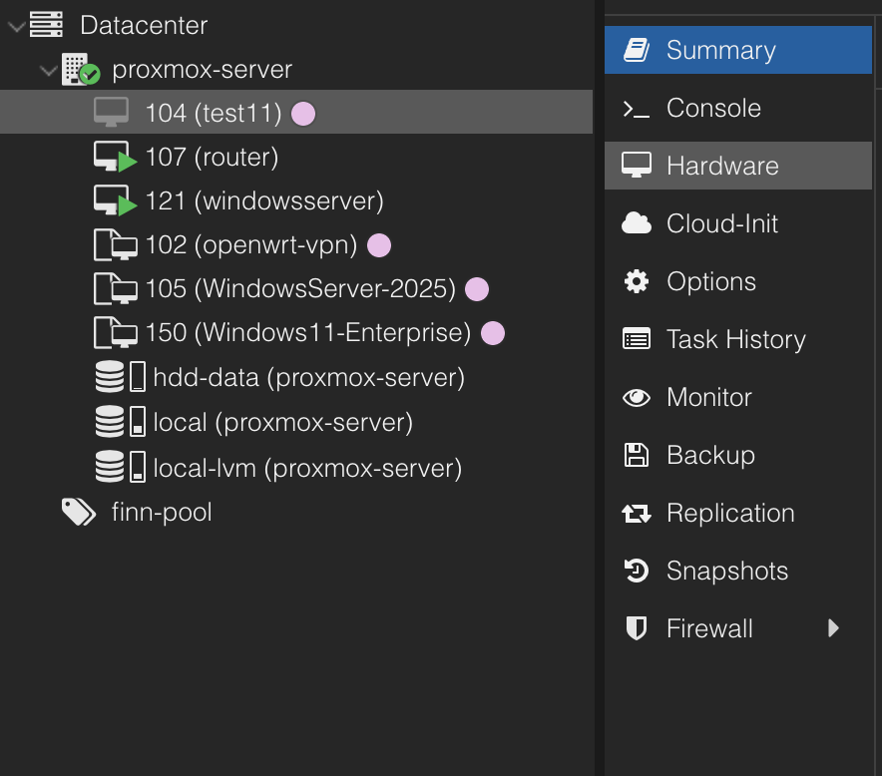Image resolution: width=882 pixels, height=776 pixels.
Task: Collapse the Datacenter tree node
Action: click(x=15, y=26)
